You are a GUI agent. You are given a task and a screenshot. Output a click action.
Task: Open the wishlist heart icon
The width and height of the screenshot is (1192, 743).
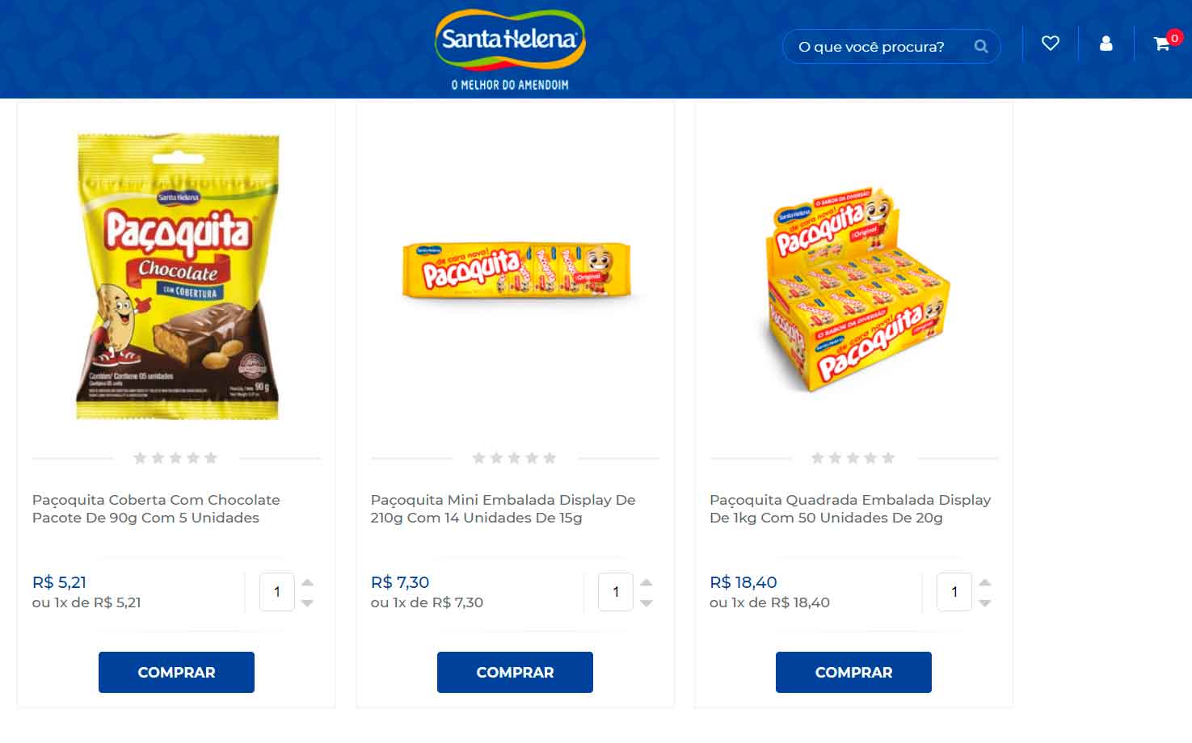click(1050, 44)
